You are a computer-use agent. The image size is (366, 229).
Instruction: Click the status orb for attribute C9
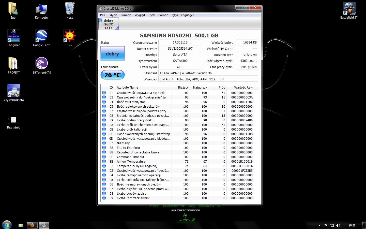point(104,198)
